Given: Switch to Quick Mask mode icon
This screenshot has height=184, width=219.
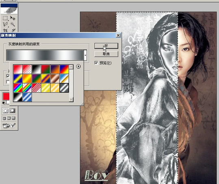Looking at the screenshot, I should click(x=12, y=111).
